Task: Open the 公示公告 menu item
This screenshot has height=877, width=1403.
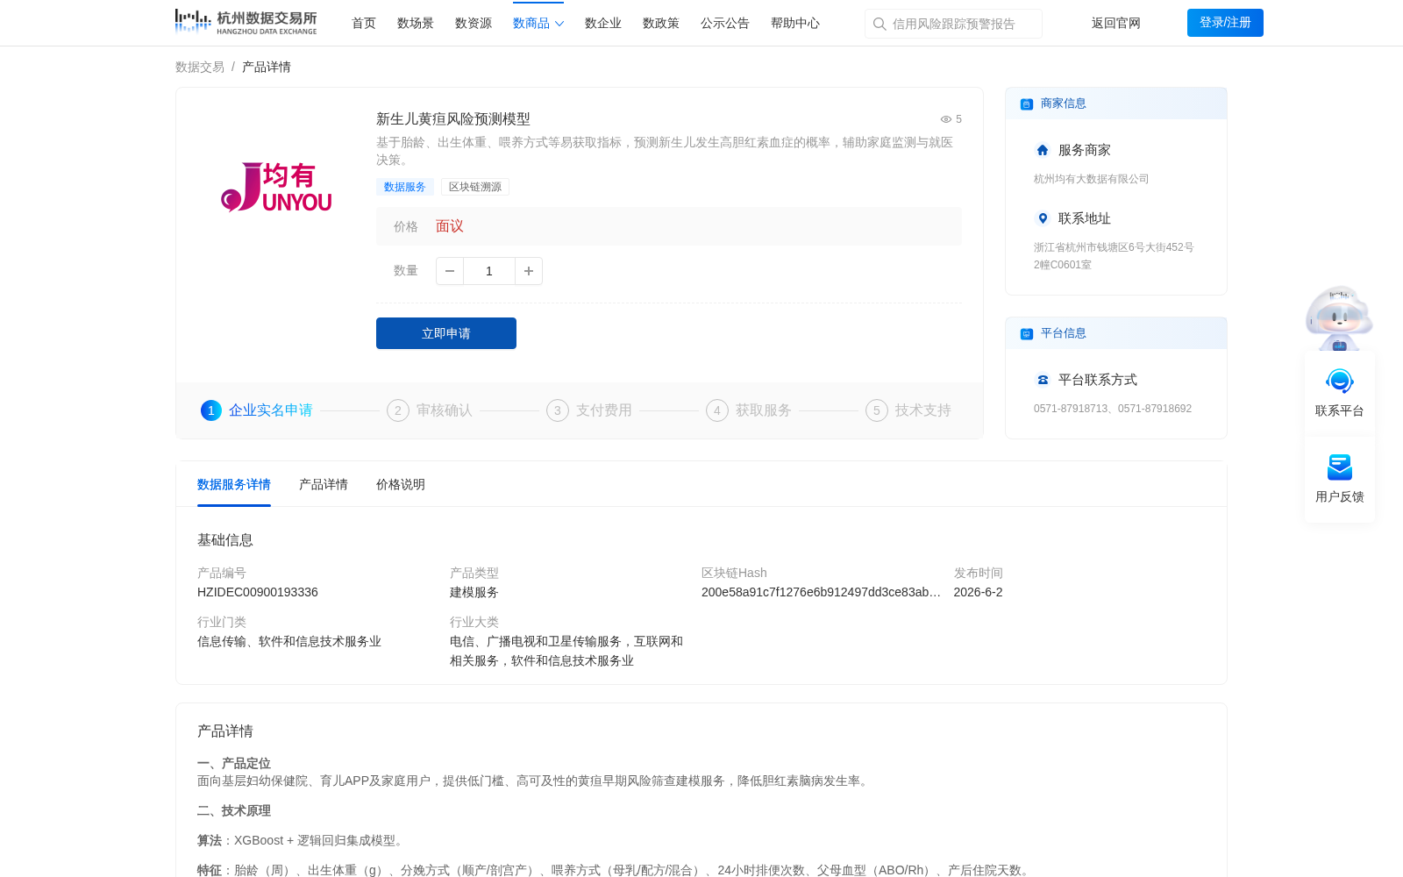Action: (725, 24)
